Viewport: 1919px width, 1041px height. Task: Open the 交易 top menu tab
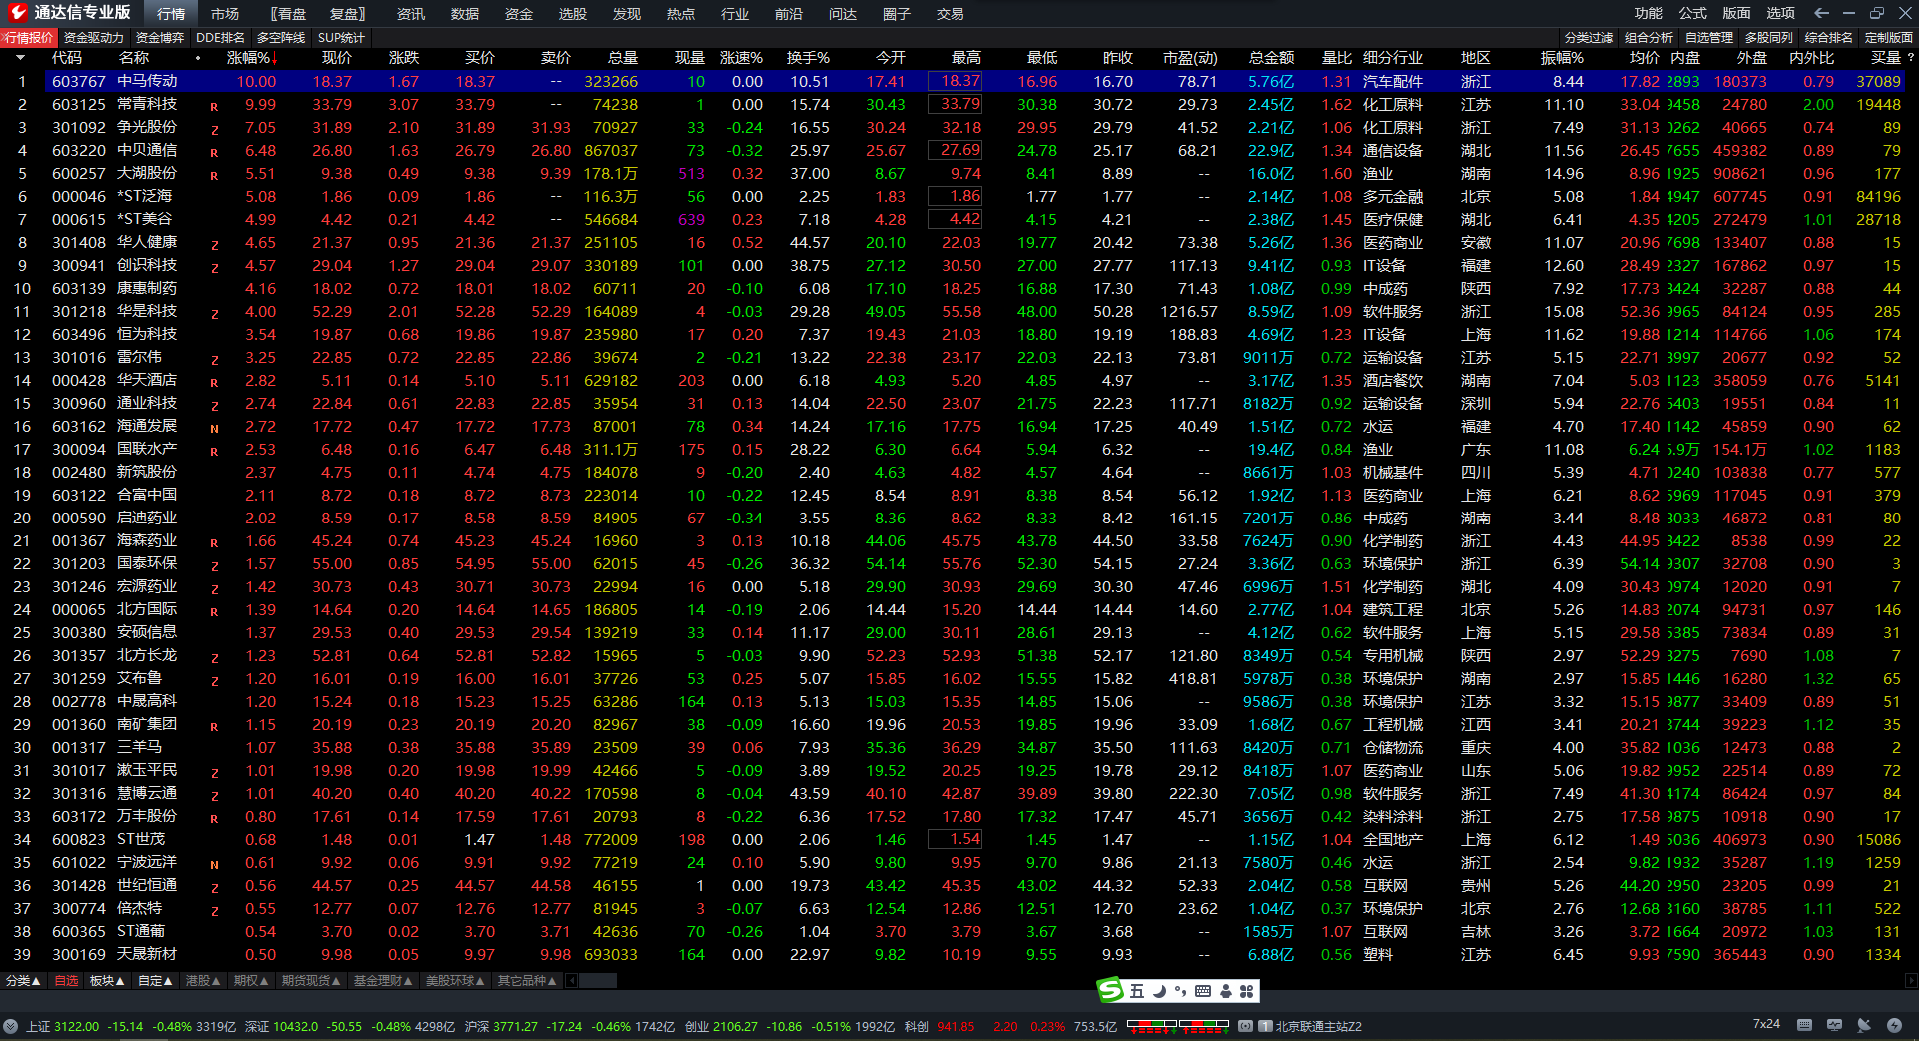(x=951, y=14)
